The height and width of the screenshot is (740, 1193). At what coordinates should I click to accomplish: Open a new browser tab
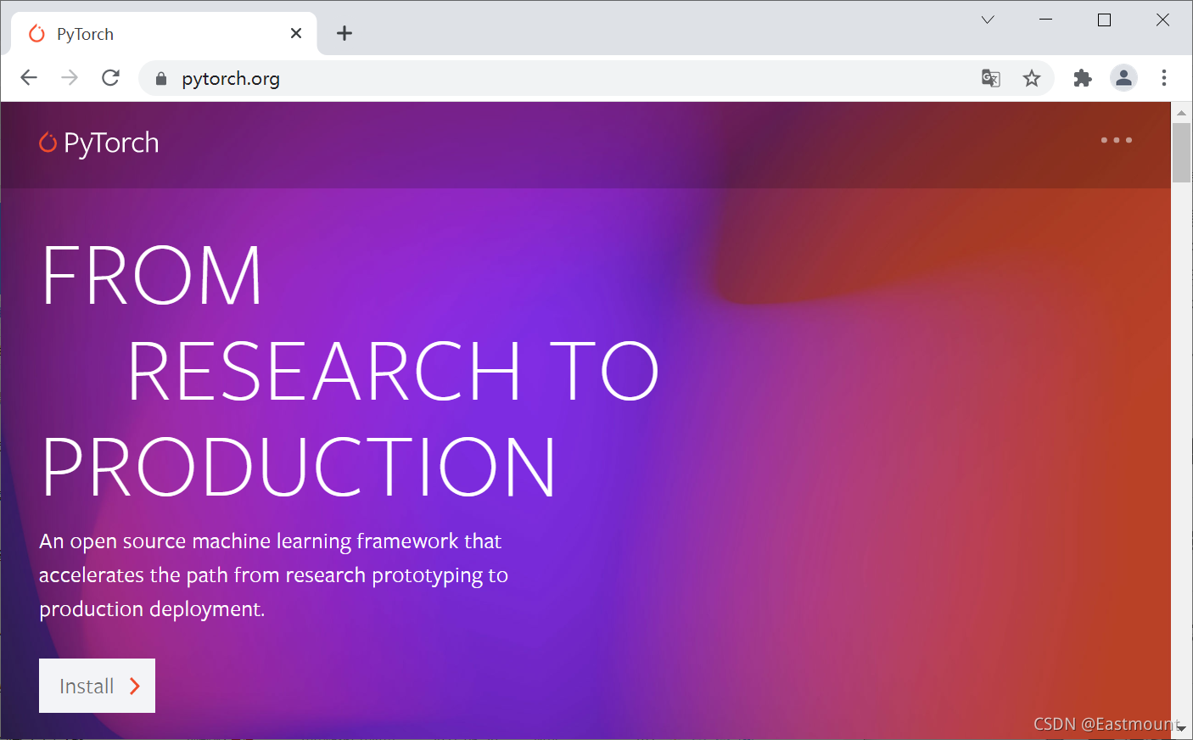(344, 33)
